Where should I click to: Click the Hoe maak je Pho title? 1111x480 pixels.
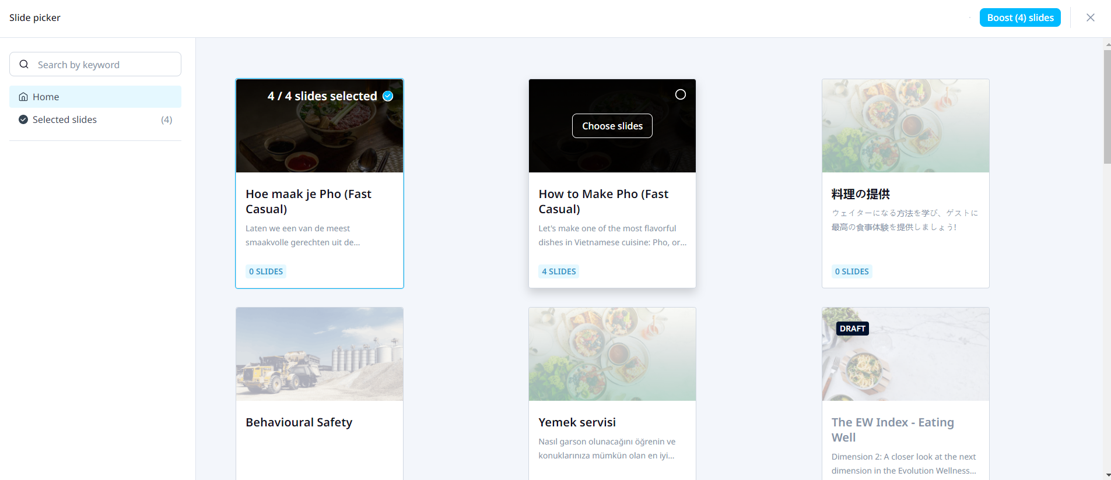click(x=309, y=202)
